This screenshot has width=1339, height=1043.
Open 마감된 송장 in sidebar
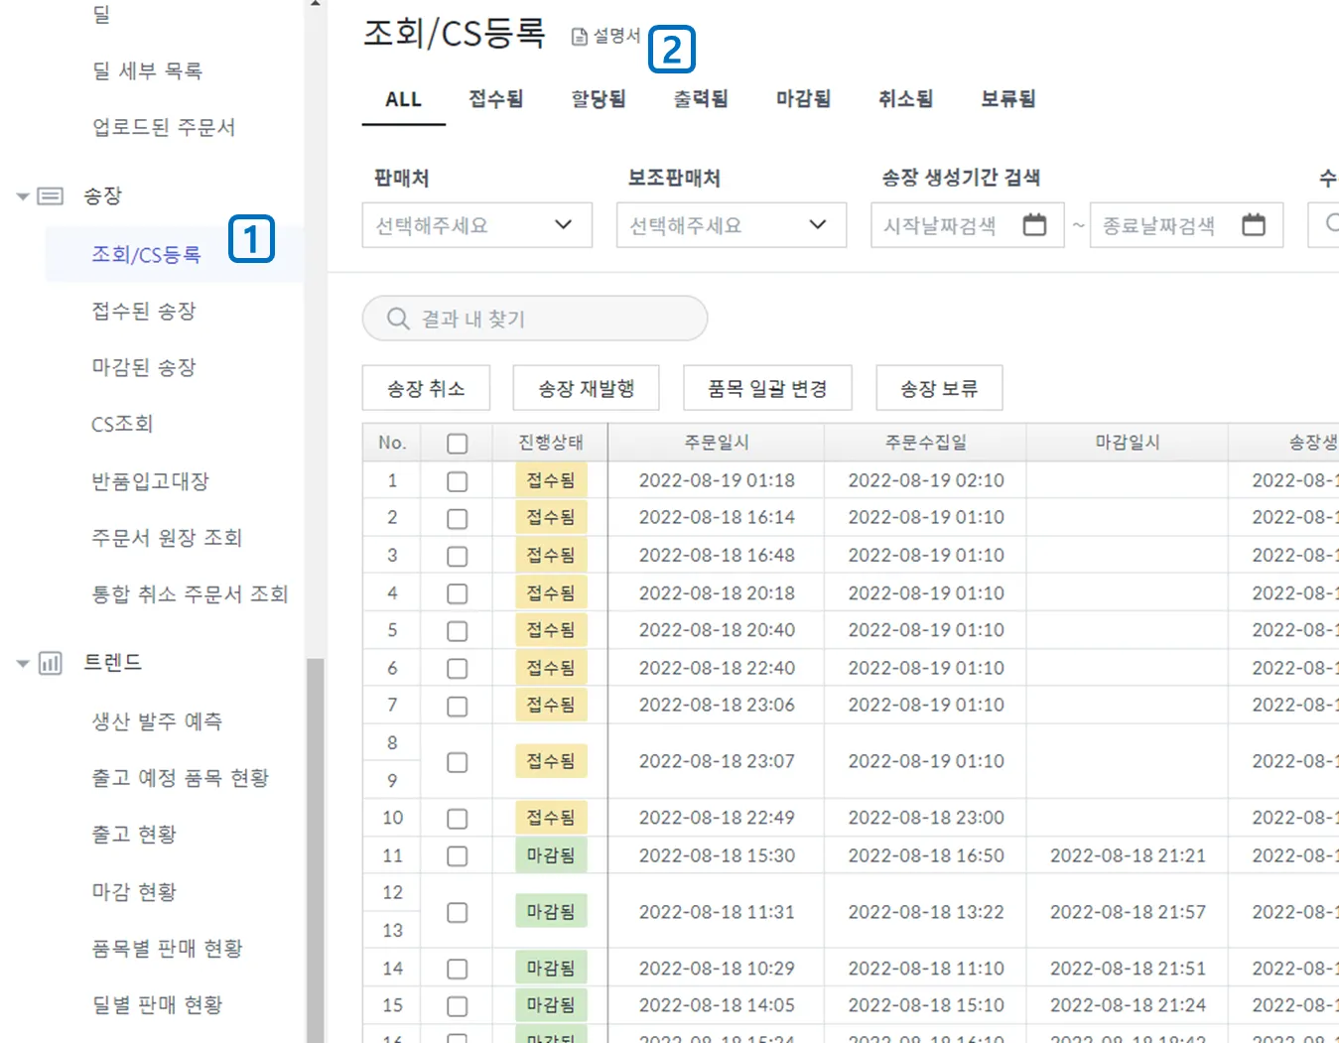point(144,368)
